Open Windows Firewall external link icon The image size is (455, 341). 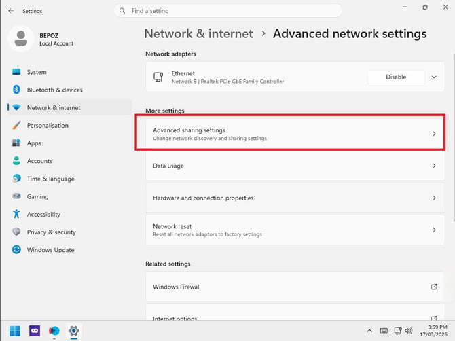(434, 287)
